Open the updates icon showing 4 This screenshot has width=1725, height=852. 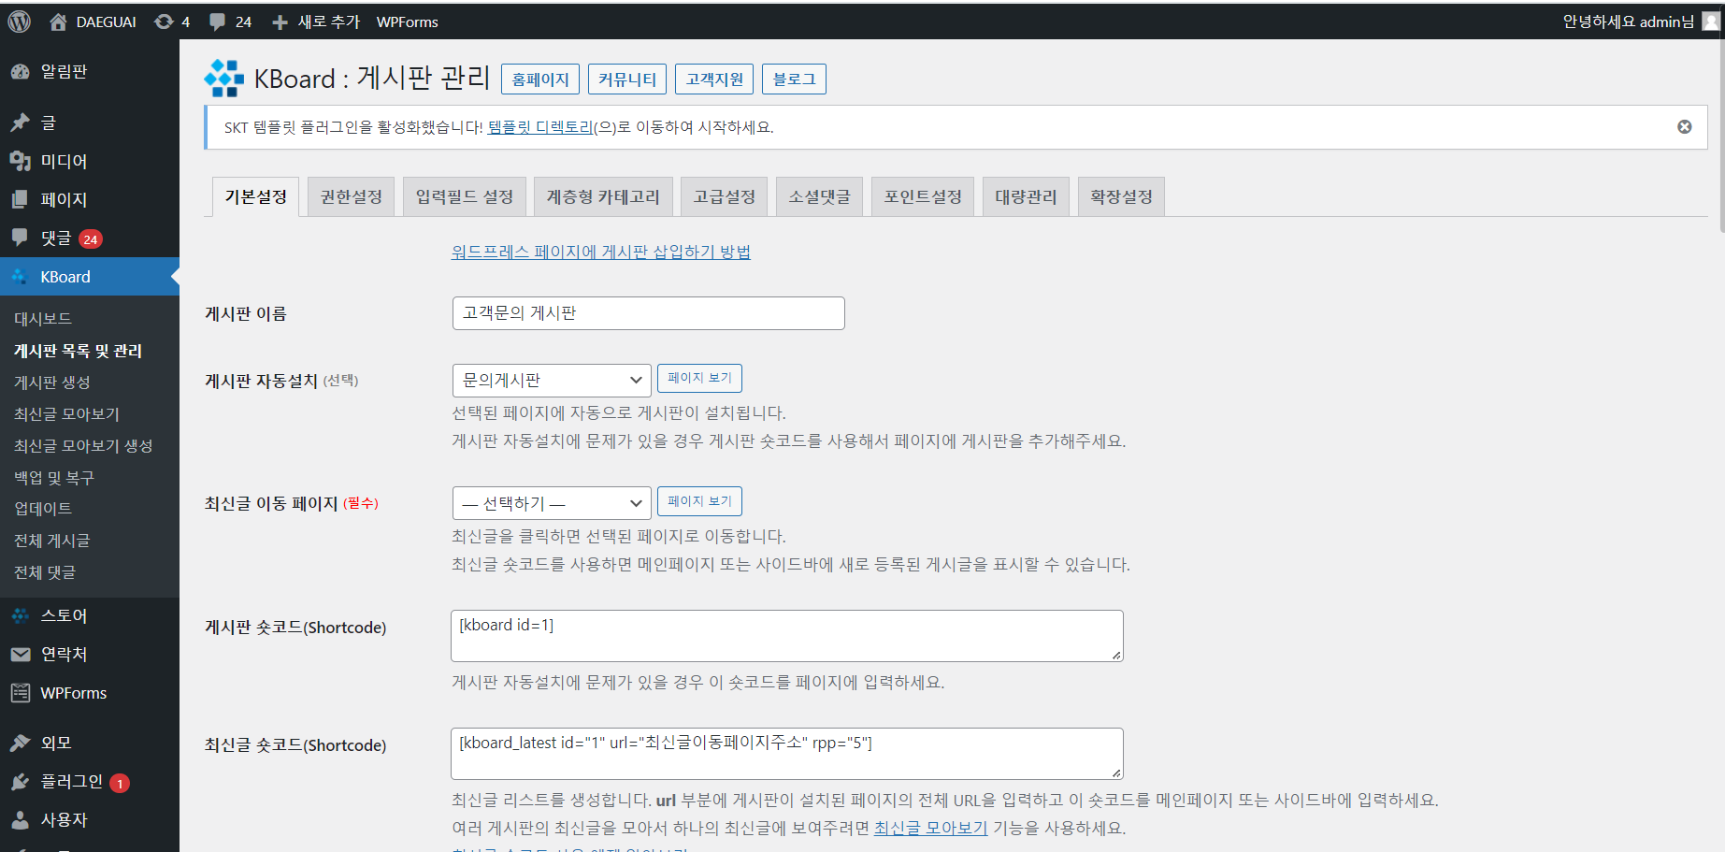[x=164, y=22]
